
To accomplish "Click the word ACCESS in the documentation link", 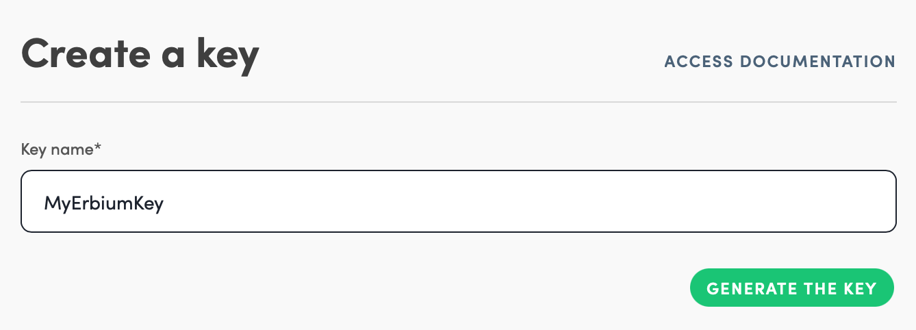I will (699, 62).
